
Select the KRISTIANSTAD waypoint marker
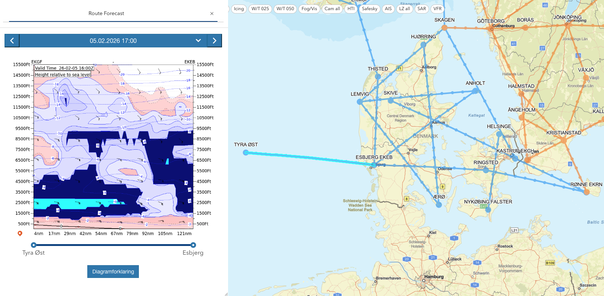coord(564,140)
